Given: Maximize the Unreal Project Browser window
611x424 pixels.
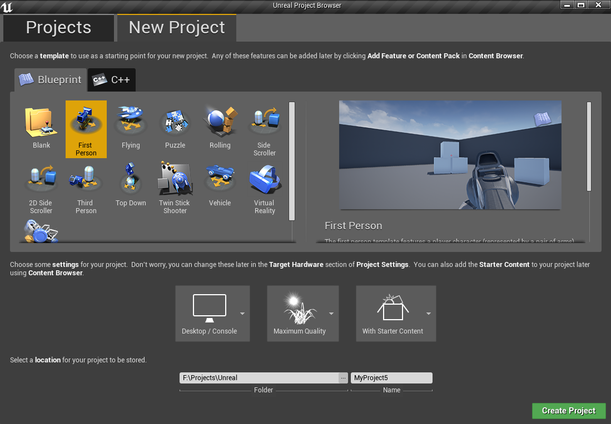Looking at the screenshot, I should point(580,5).
